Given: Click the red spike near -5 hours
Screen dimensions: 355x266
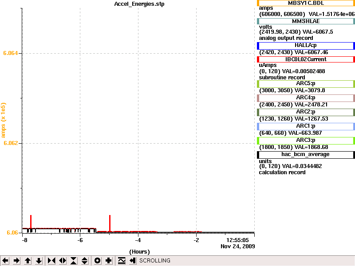Looking at the screenshot, I should (x=110, y=223).
